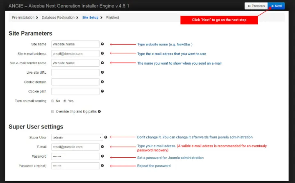
Task: Click the Next button
Action: point(276,6)
